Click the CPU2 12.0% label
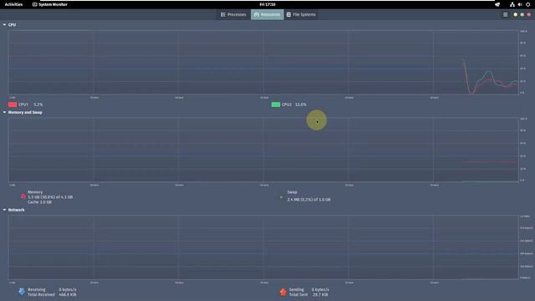The width and height of the screenshot is (535, 301). [x=294, y=105]
